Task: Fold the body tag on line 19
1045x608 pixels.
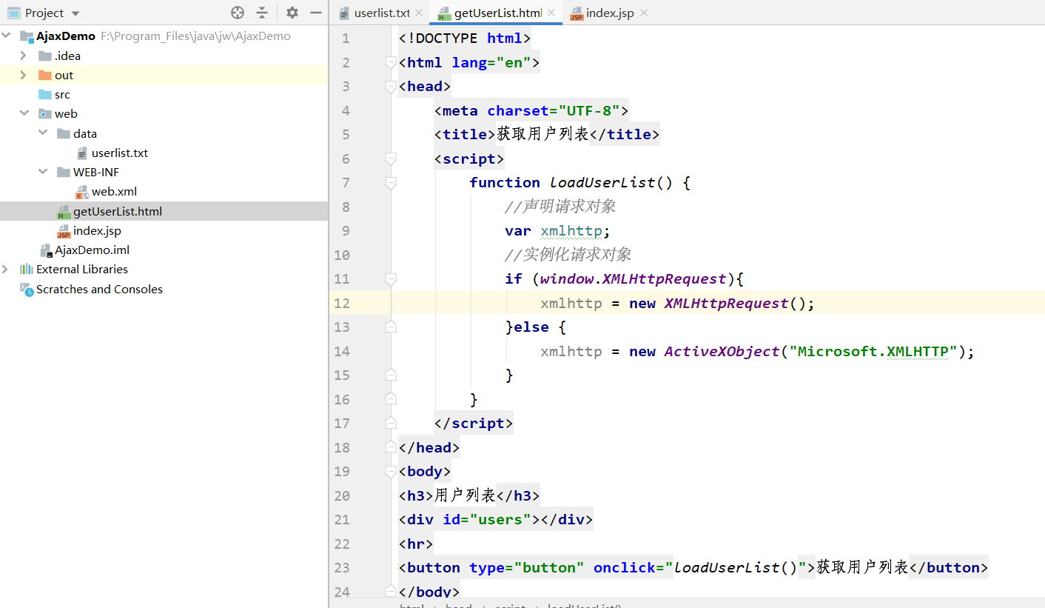Action: [x=391, y=472]
